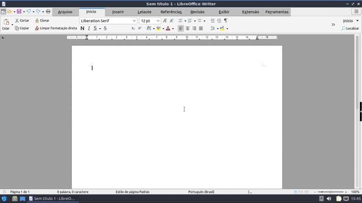Click the line spacing icon
The image size is (362, 203).
213,28
